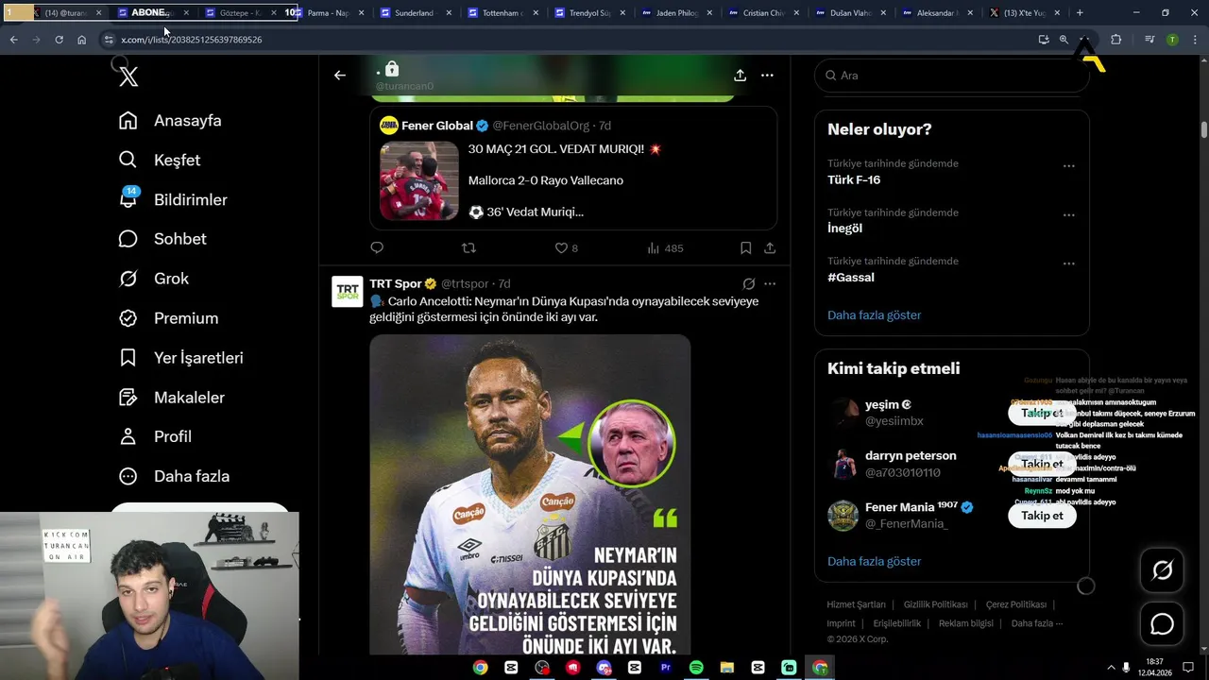Open Türk F-16 trending topic
The image size is (1209, 680).
click(x=854, y=179)
